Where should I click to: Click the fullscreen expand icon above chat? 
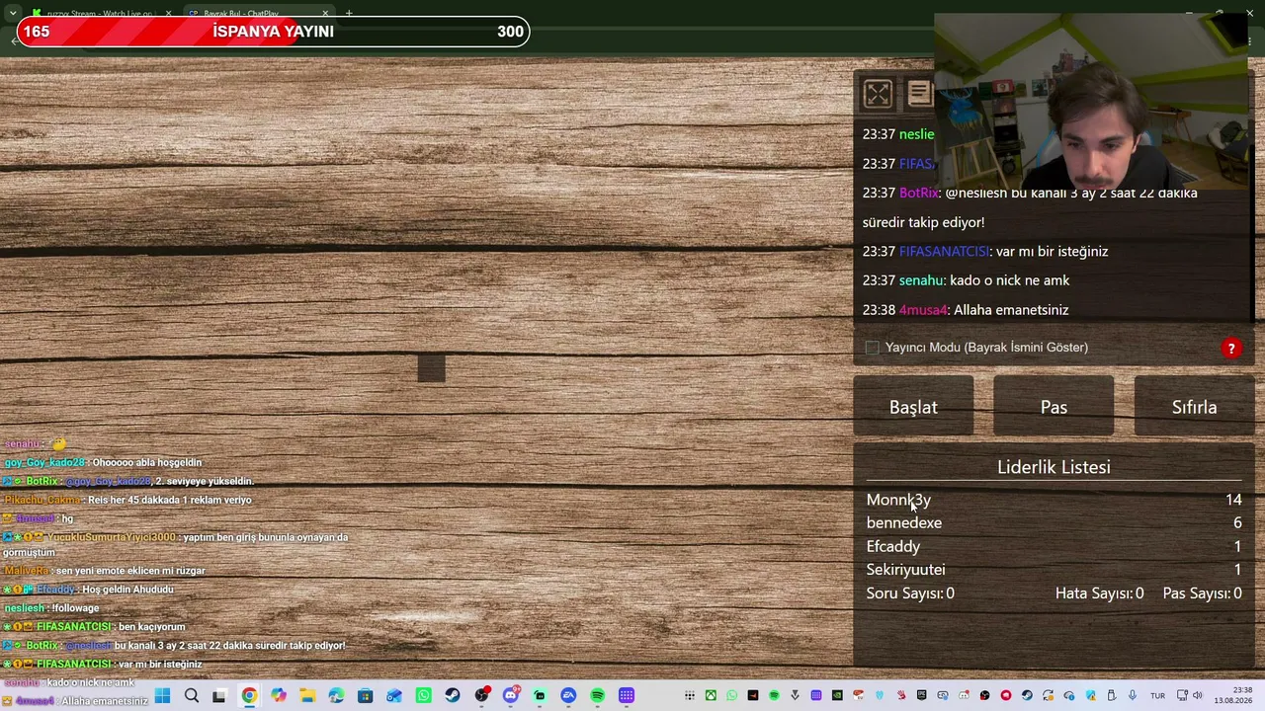pyautogui.click(x=878, y=94)
